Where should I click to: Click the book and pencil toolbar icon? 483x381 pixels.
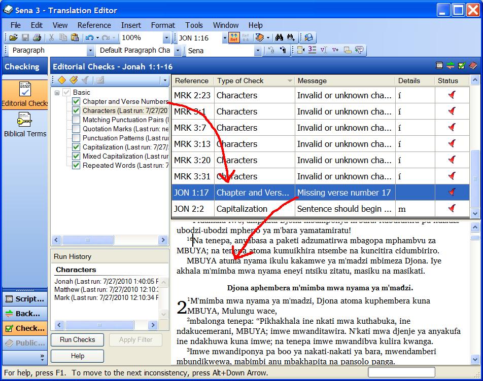click(x=260, y=37)
